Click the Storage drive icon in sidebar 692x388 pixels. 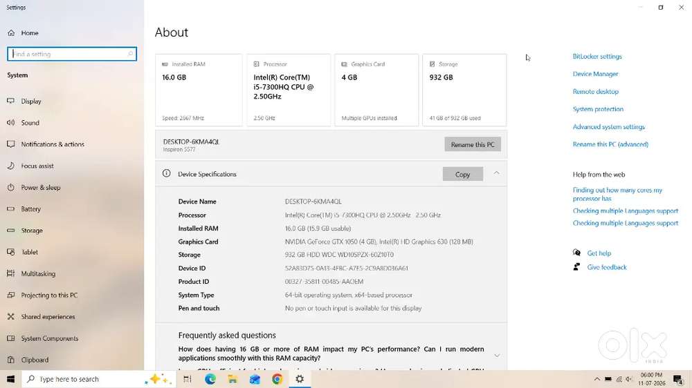[x=11, y=231]
